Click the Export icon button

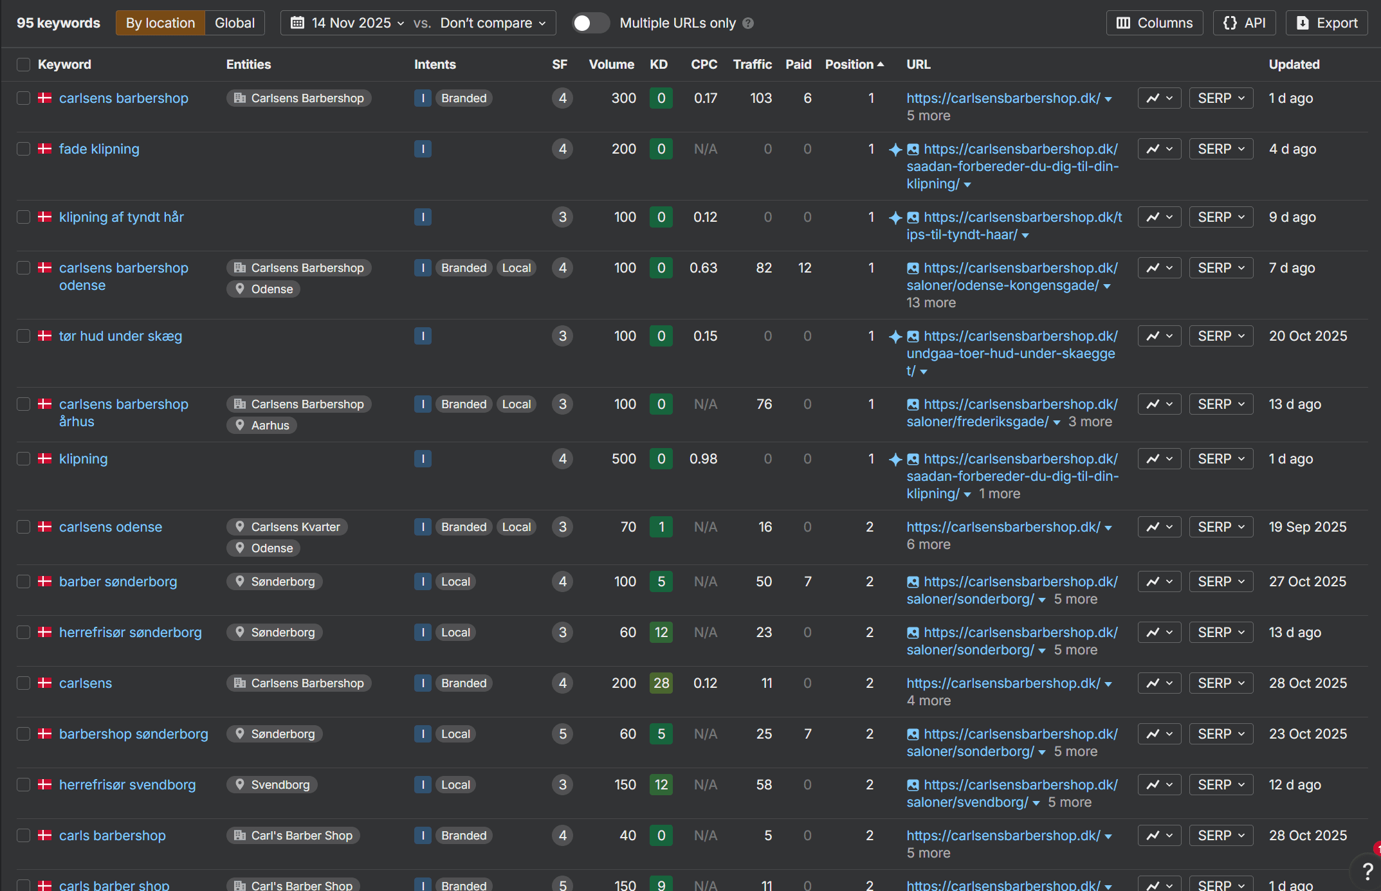click(x=1326, y=23)
